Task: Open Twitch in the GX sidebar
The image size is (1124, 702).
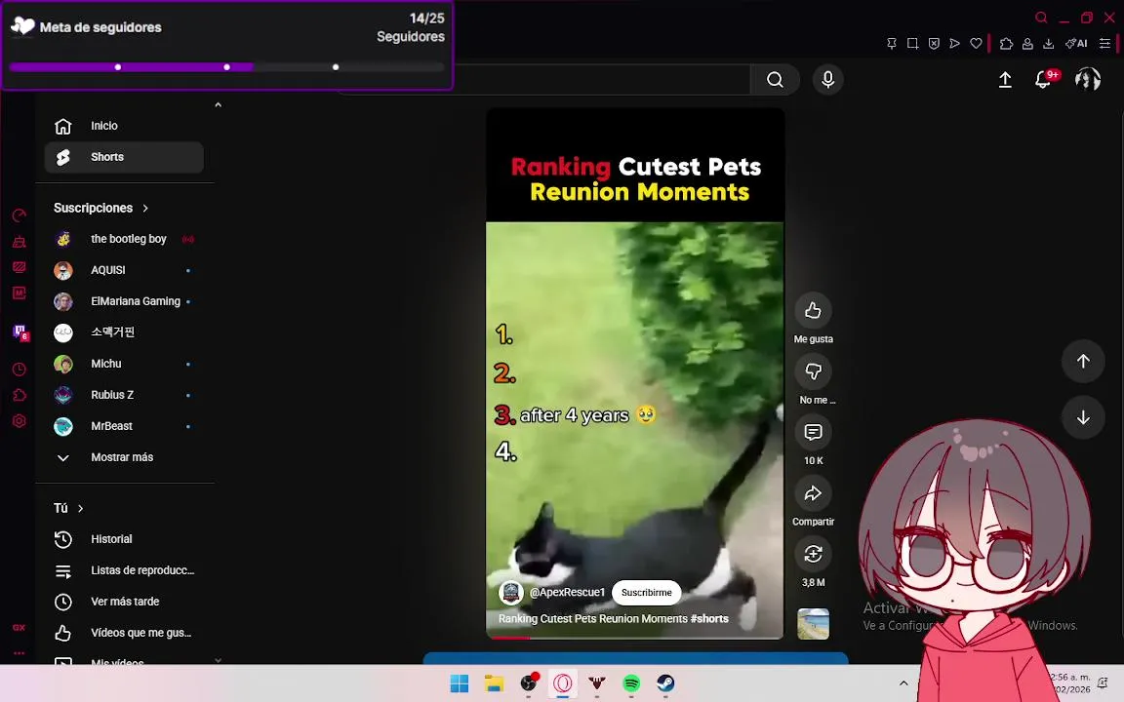Action: pyautogui.click(x=20, y=331)
